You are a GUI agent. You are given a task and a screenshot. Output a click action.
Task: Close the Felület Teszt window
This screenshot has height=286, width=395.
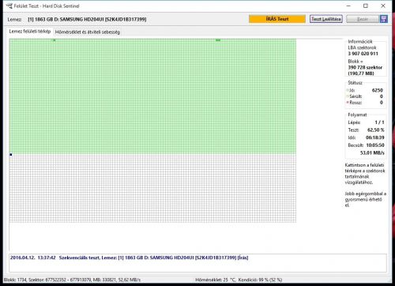383,6
